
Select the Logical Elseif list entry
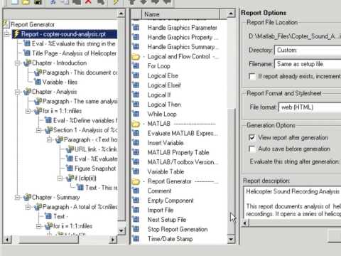click(164, 85)
